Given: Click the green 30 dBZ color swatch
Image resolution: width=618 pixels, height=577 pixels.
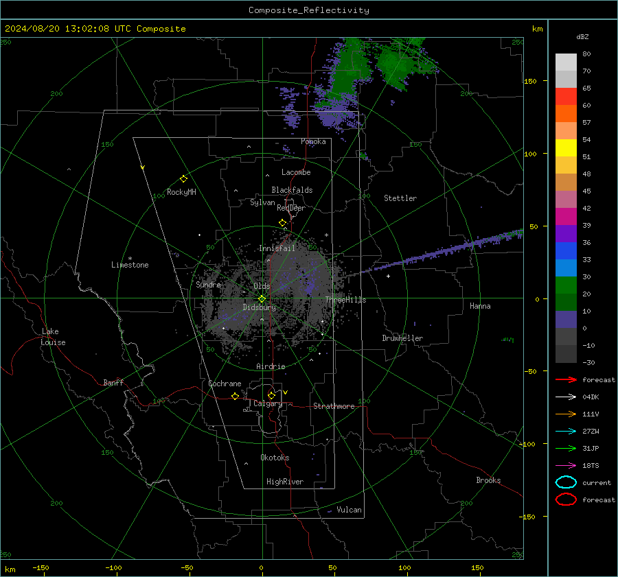Looking at the screenshot, I should coord(566,285).
